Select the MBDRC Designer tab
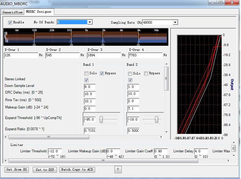 (x=39, y=12)
